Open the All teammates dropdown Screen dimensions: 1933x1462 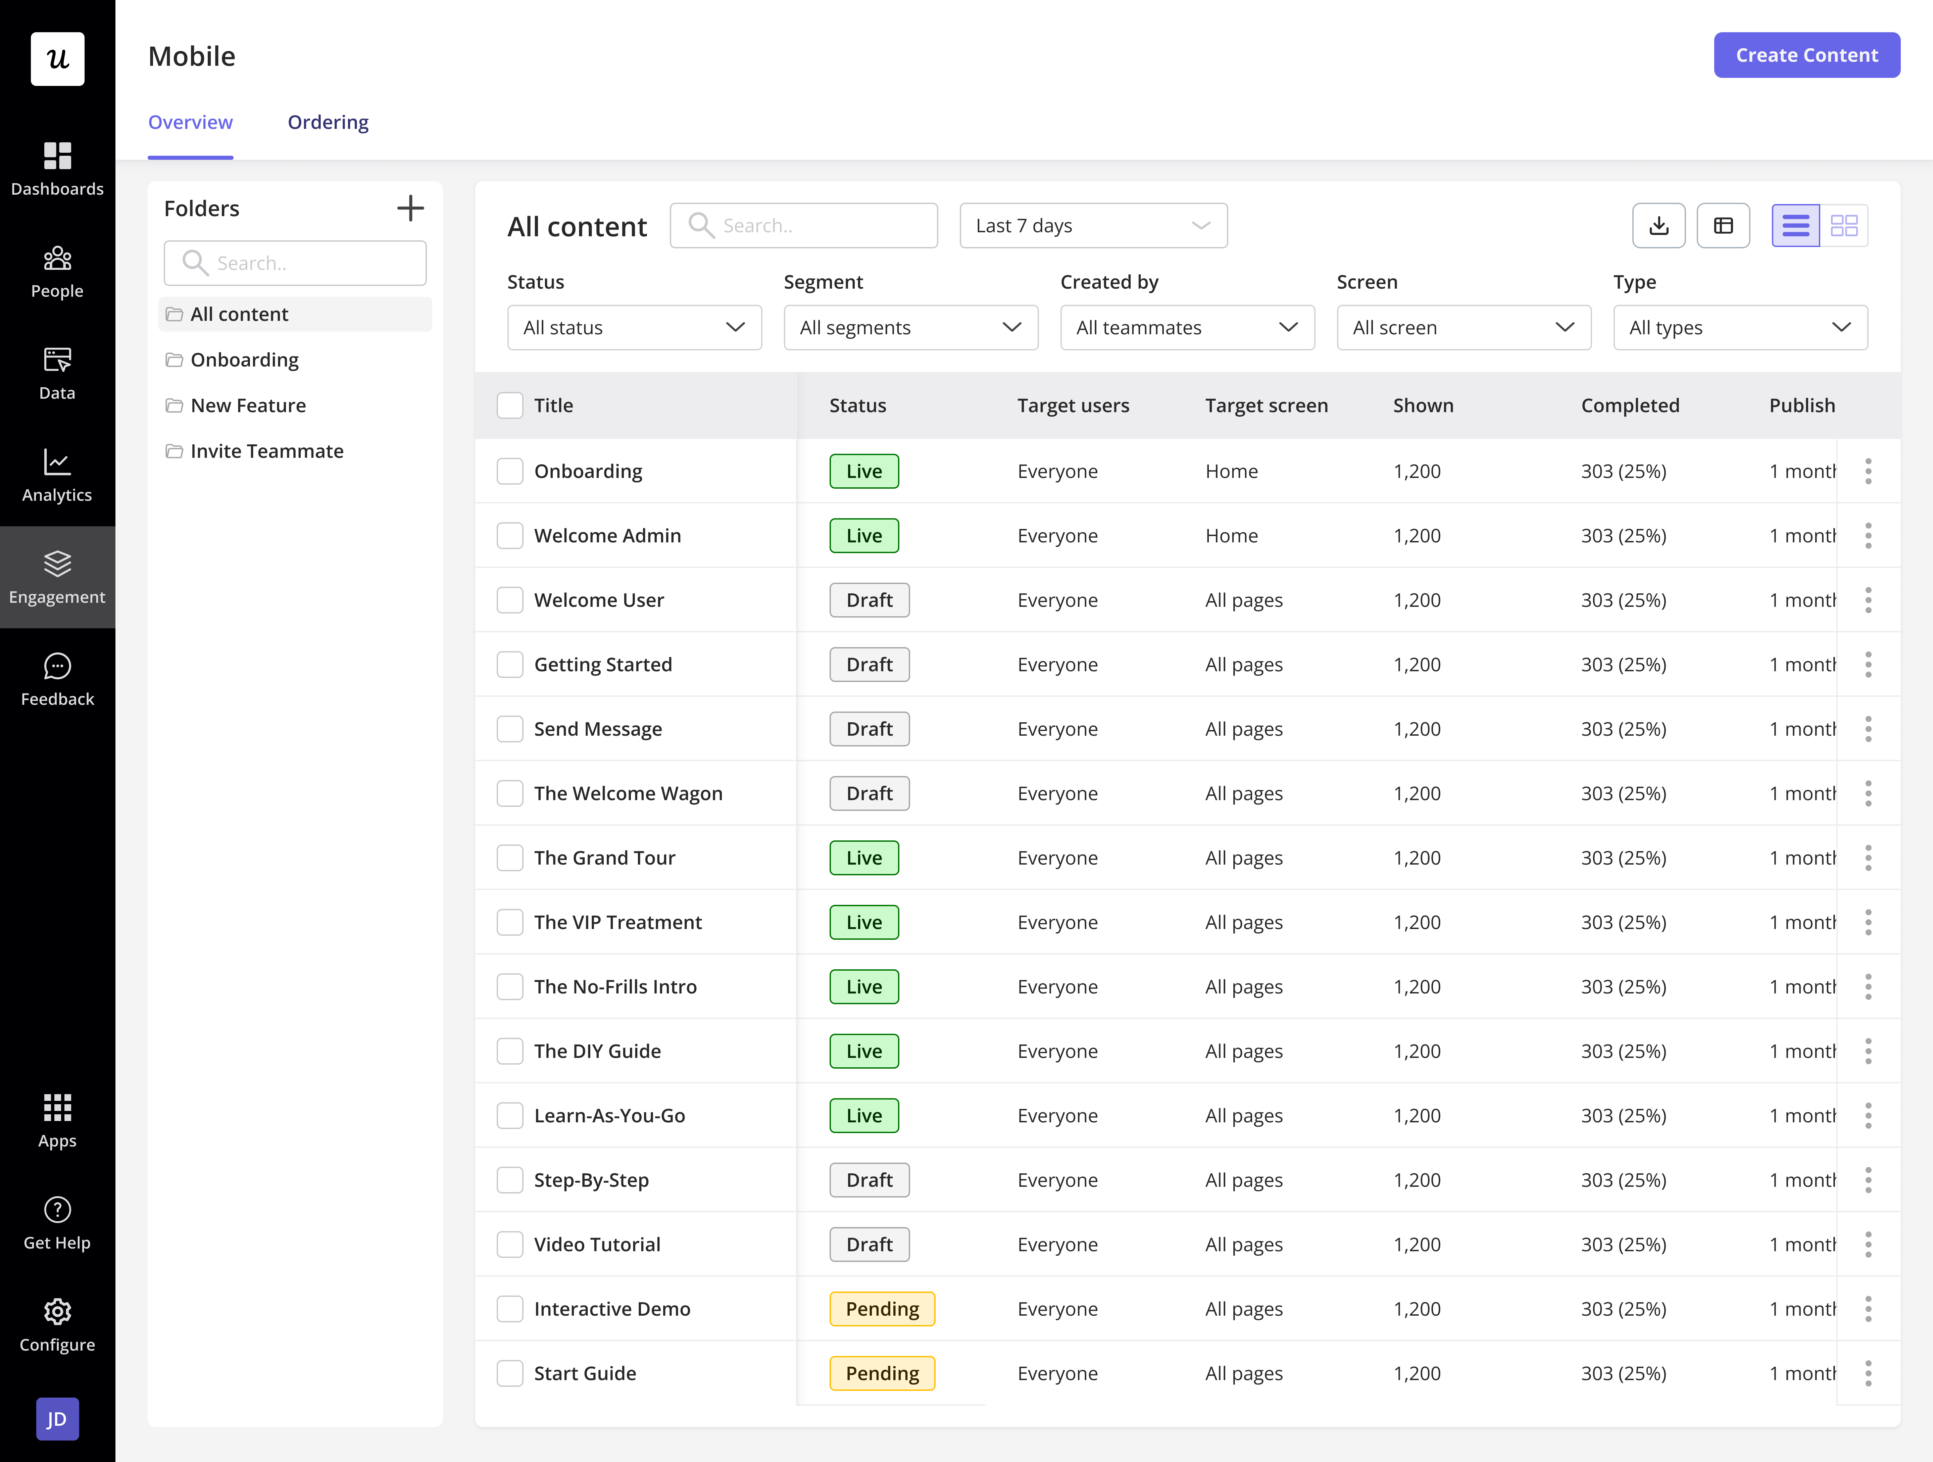coord(1188,328)
